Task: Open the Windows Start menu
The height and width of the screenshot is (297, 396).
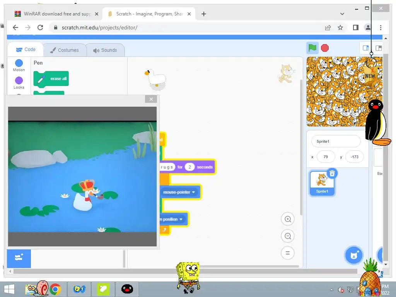Action: tap(9, 289)
